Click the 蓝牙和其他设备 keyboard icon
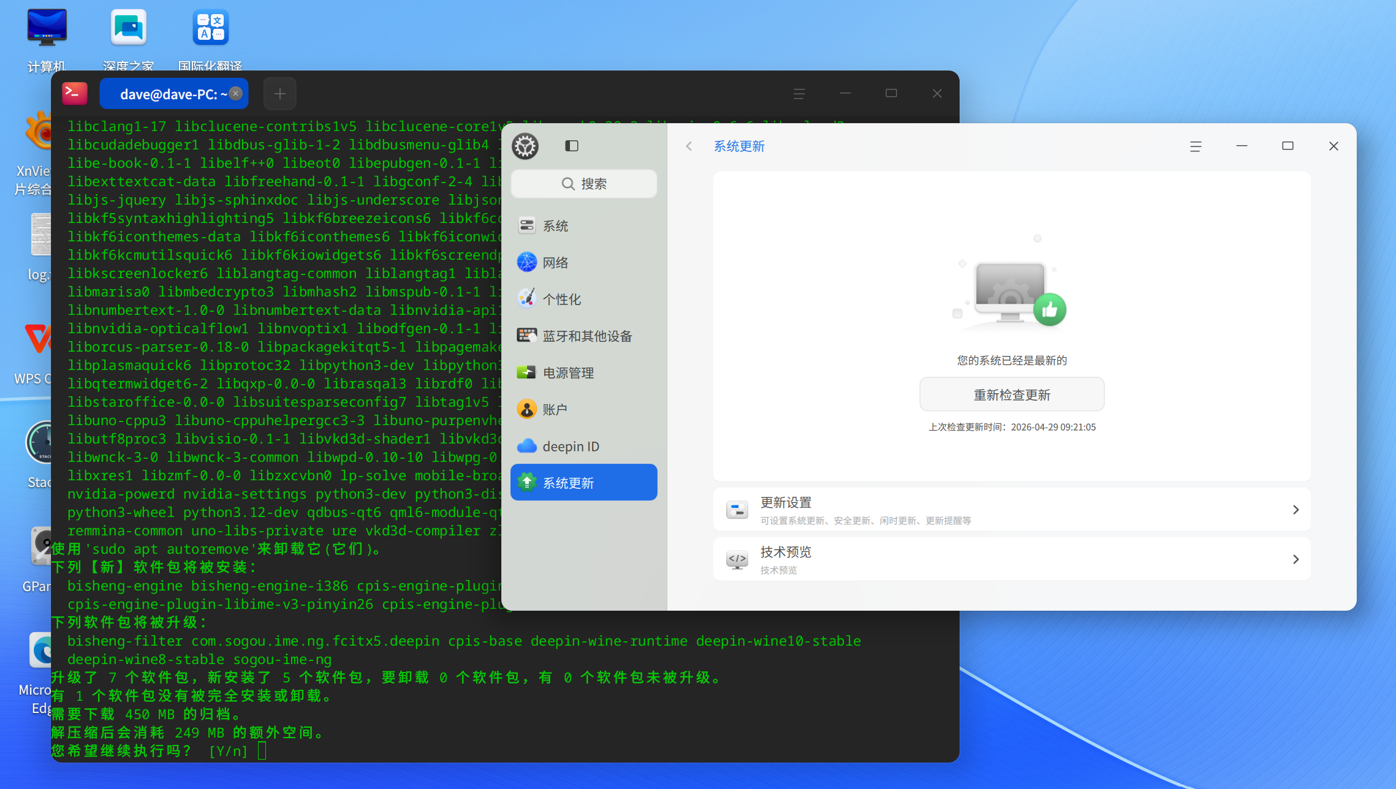The width and height of the screenshot is (1396, 789). [x=526, y=336]
